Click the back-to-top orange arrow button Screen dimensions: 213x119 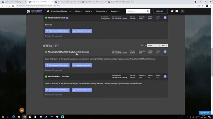[x=22, y=110]
